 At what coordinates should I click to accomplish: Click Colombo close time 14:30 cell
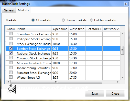tap(77, 58)
